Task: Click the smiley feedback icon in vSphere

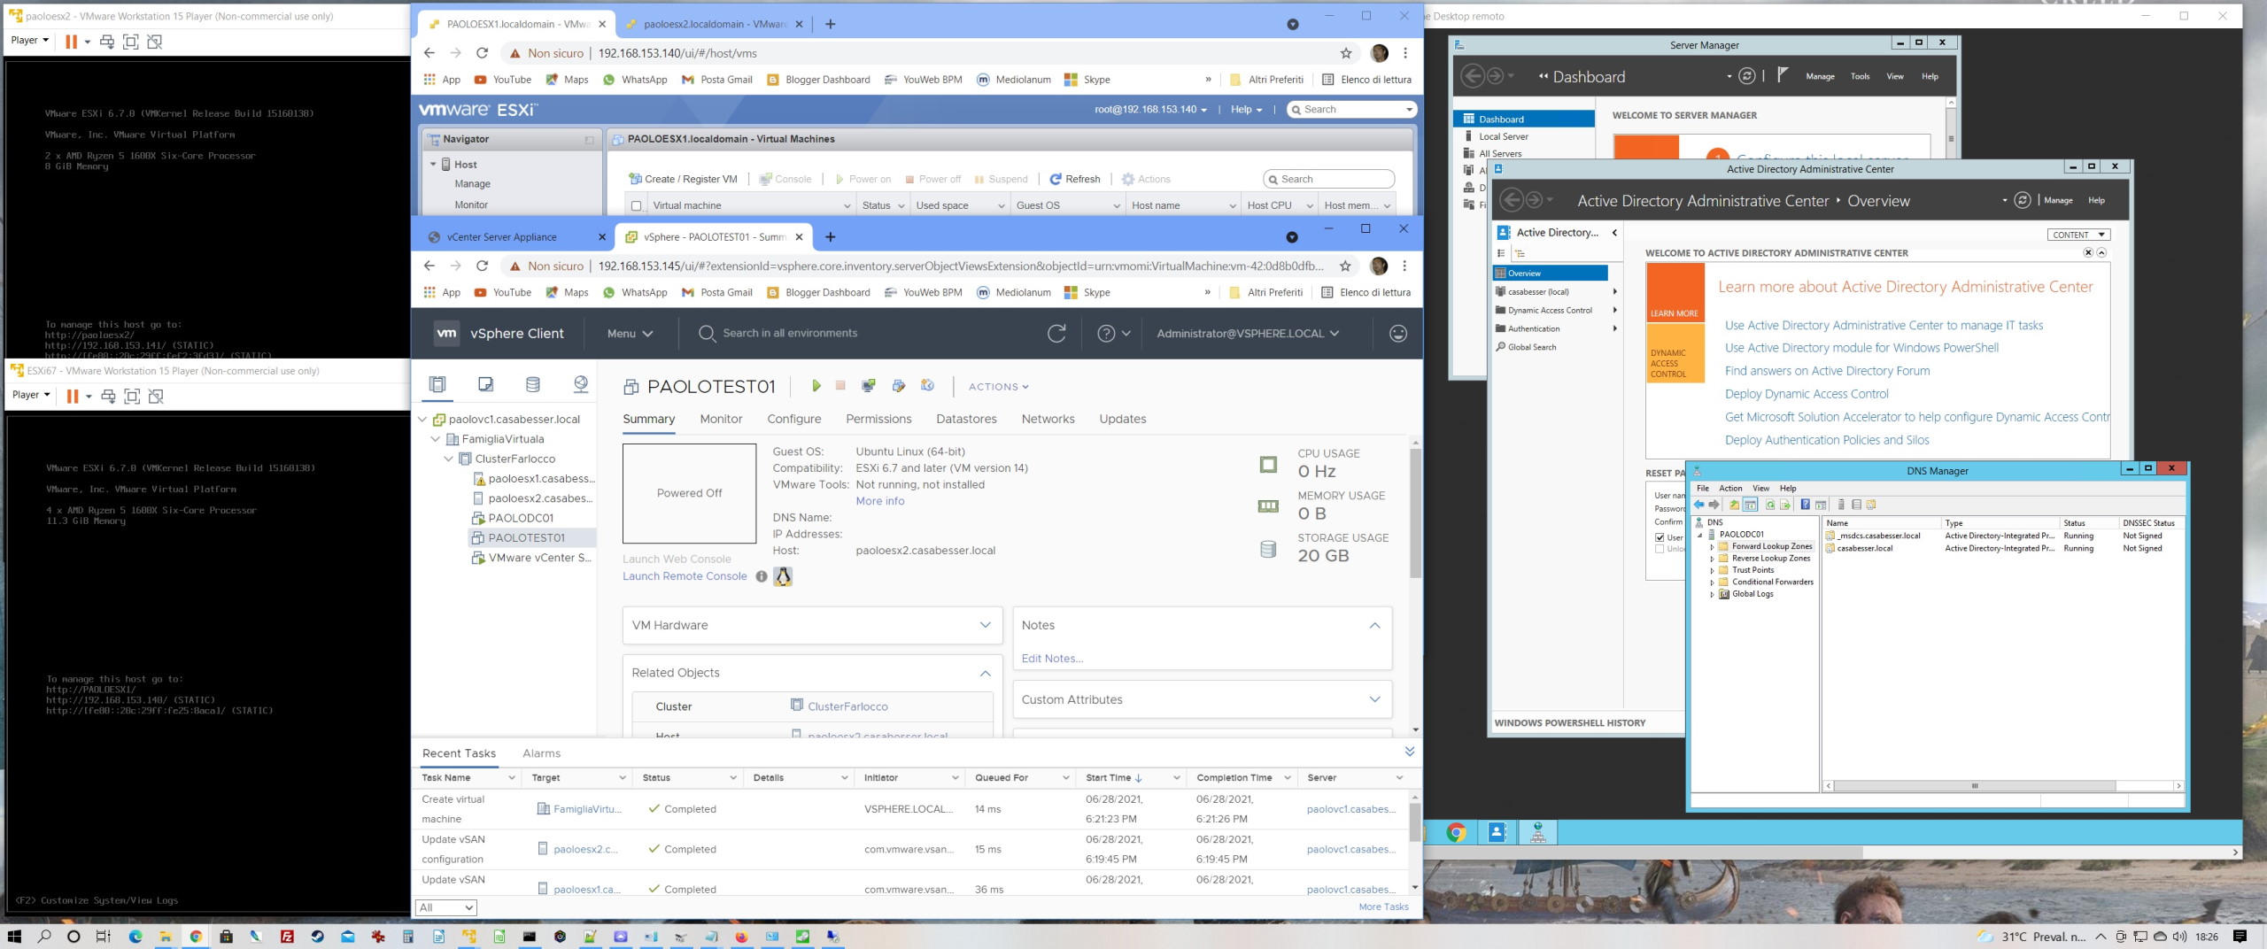Action: [1398, 334]
